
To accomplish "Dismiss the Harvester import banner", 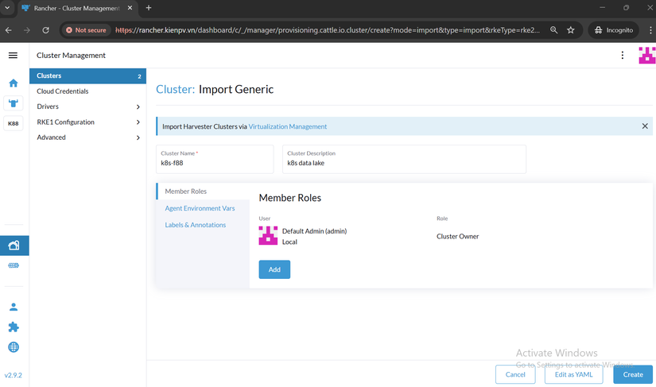I will click(645, 126).
